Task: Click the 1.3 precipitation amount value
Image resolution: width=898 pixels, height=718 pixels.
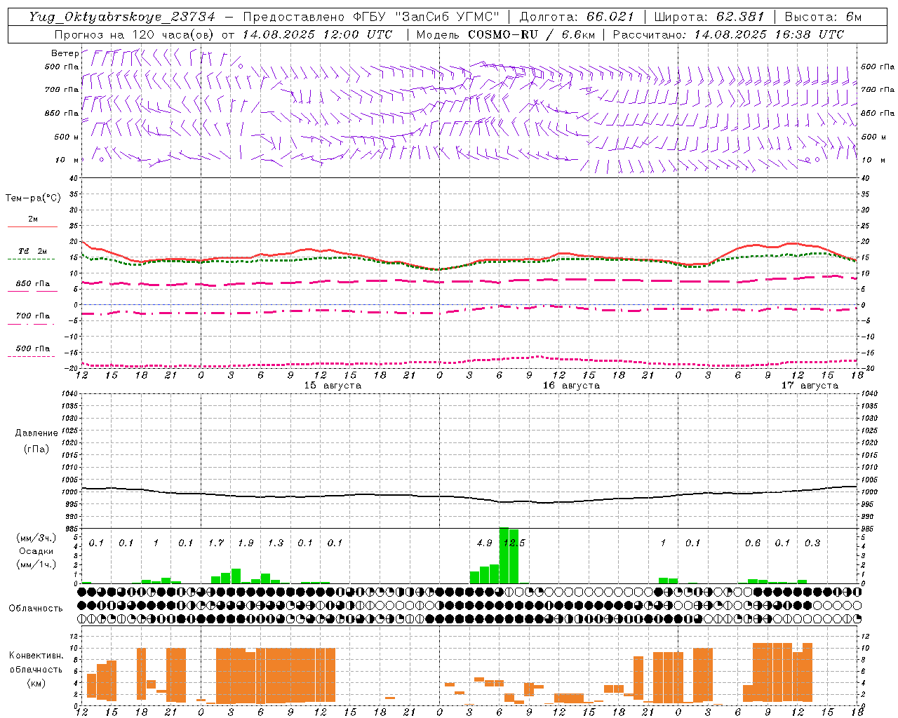Action: (276, 543)
